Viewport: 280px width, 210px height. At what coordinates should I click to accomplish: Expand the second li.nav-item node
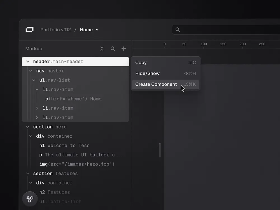[37, 108]
